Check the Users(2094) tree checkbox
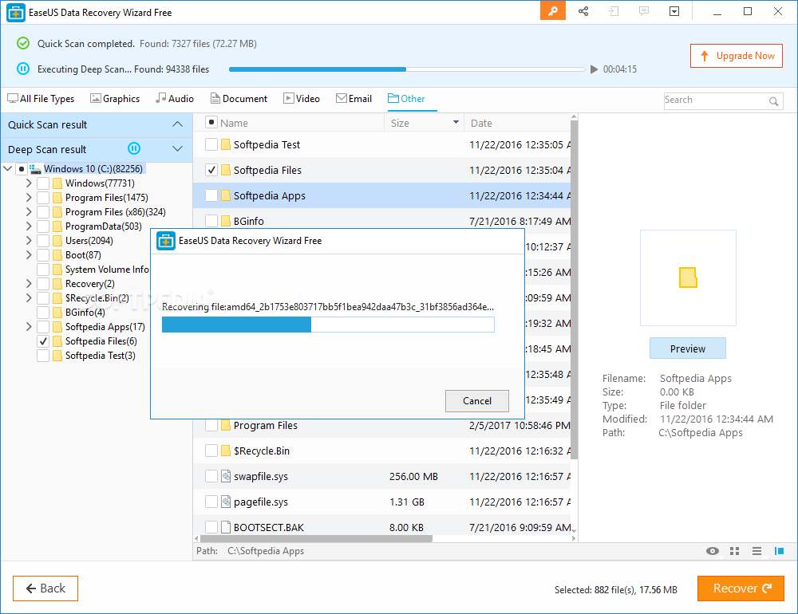The image size is (798, 614). click(43, 241)
